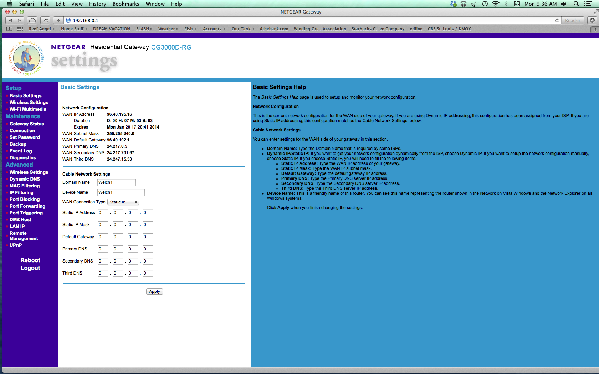Open the History menu
This screenshot has width=599, height=374.
pos(97,4)
